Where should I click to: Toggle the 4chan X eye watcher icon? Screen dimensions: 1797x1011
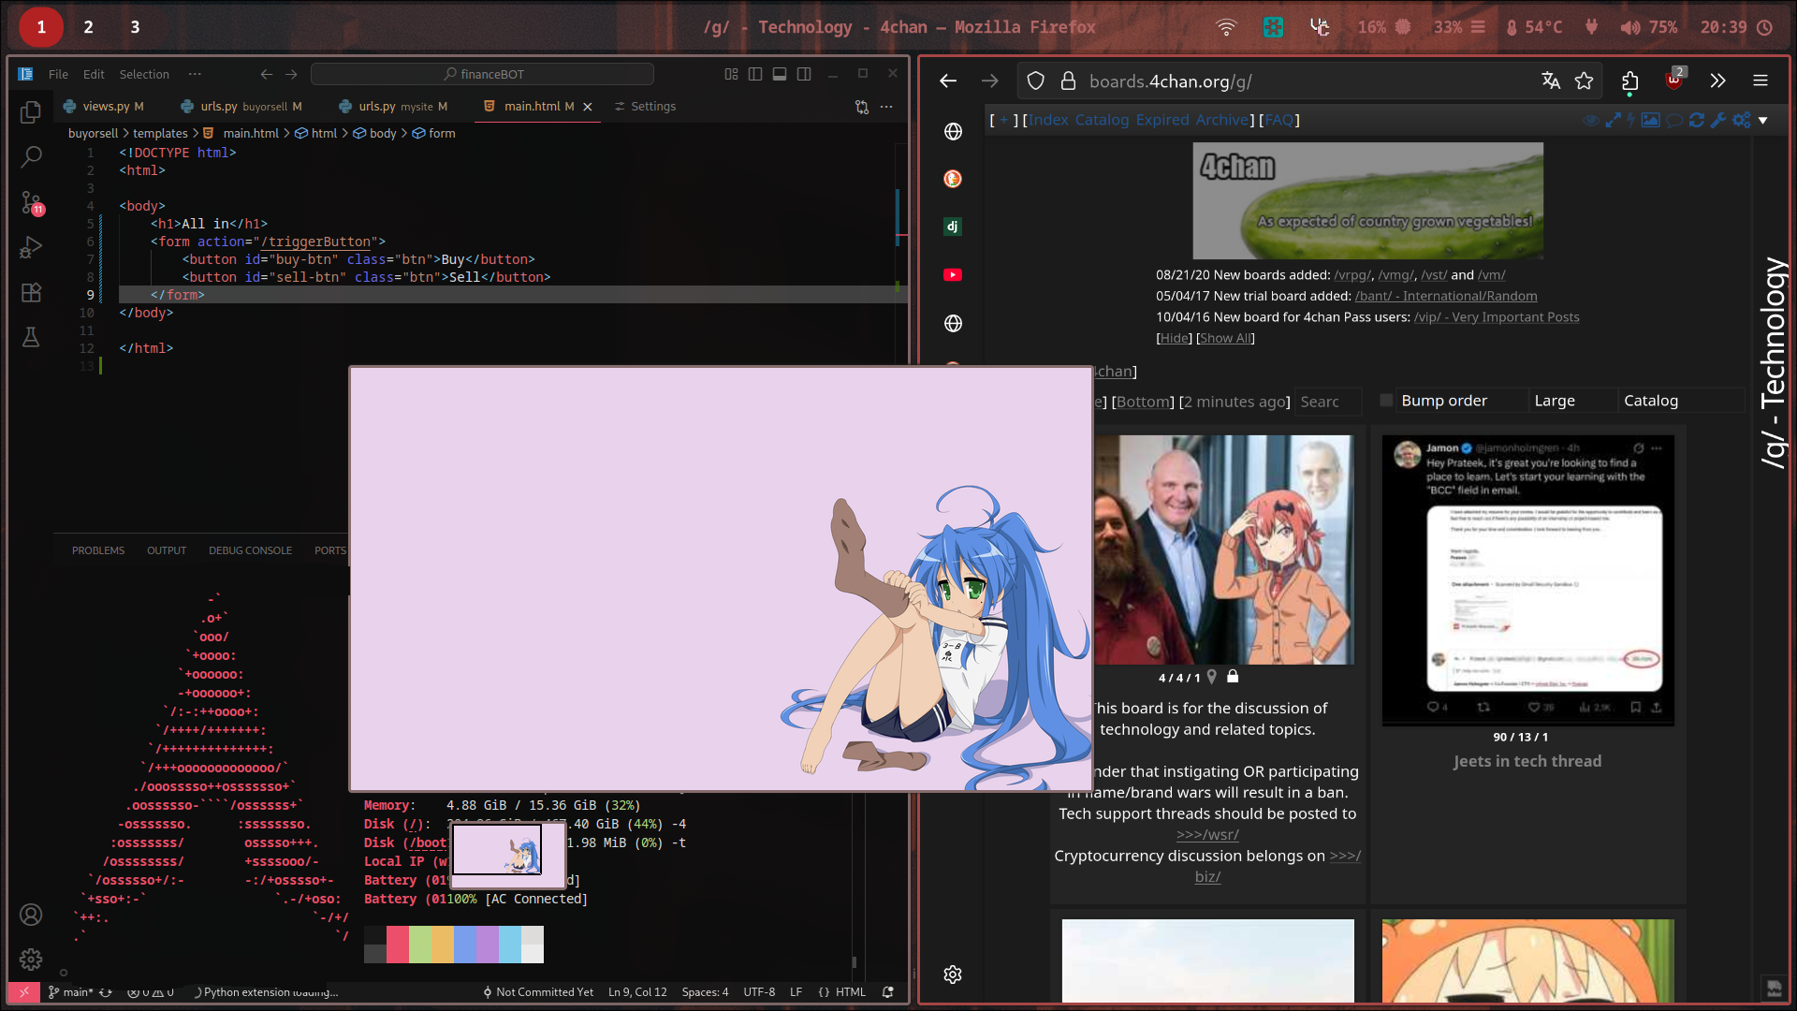(1590, 120)
